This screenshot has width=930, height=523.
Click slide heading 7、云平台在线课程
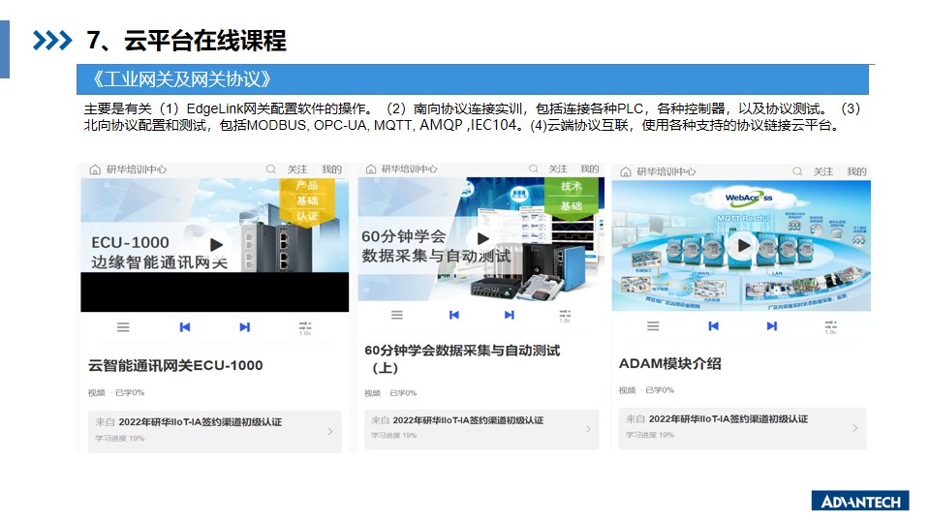point(186,41)
